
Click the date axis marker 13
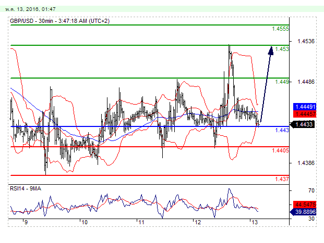255,222
